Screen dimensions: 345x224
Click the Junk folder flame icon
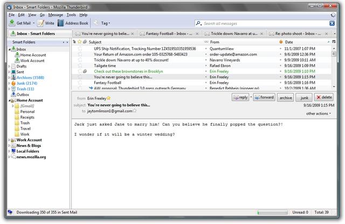(x=13, y=83)
